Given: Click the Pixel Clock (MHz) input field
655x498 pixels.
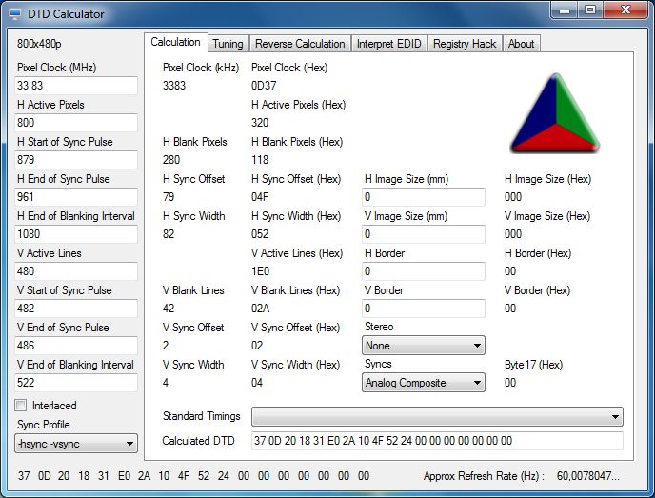Looking at the screenshot, I should [x=76, y=86].
